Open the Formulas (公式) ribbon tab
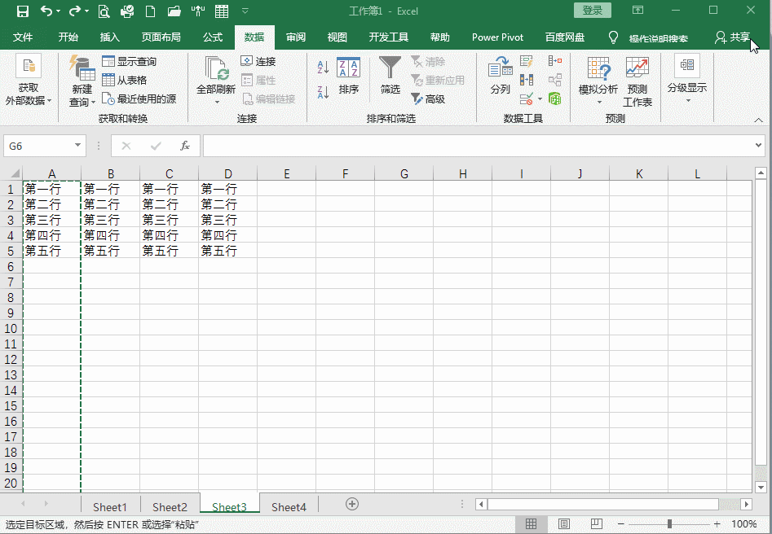772x534 pixels. pos(213,37)
